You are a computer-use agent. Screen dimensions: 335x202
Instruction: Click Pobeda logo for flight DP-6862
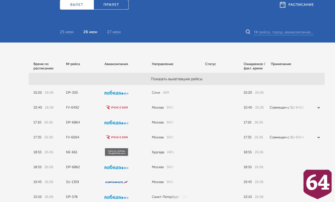tap(116, 168)
